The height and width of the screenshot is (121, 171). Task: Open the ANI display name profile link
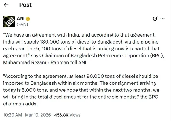21,19
